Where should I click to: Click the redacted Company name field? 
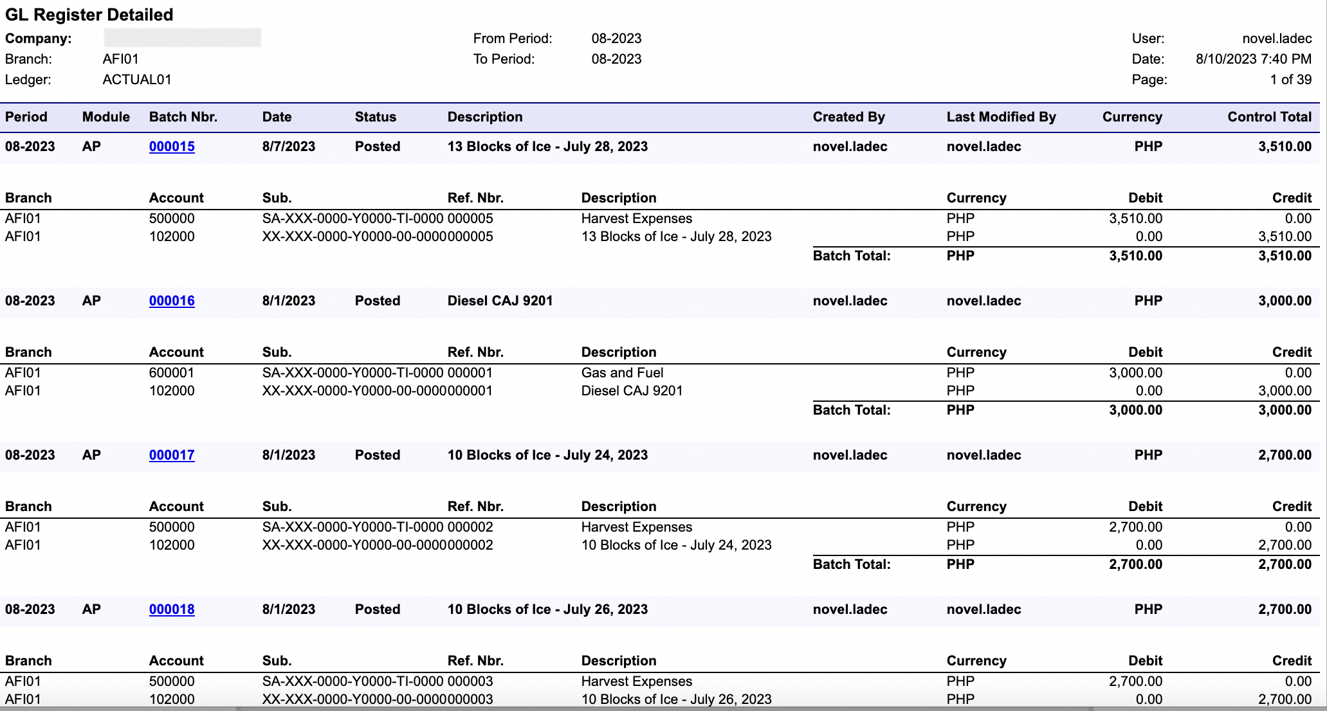[182, 38]
